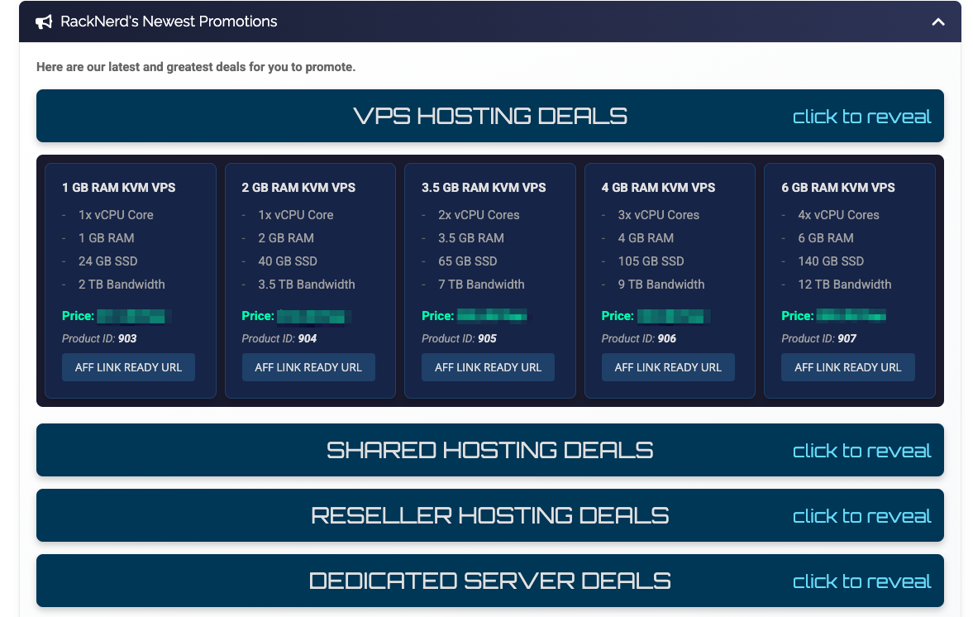Collapse the RackNerd's Newest Promotions panel chevron
Screen dimensions: 973x617
938,22
